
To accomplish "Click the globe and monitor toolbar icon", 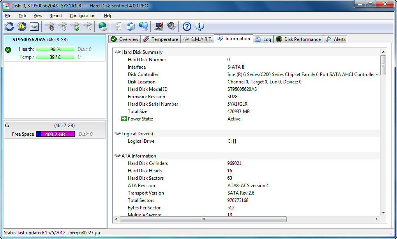I will [x=143, y=27].
